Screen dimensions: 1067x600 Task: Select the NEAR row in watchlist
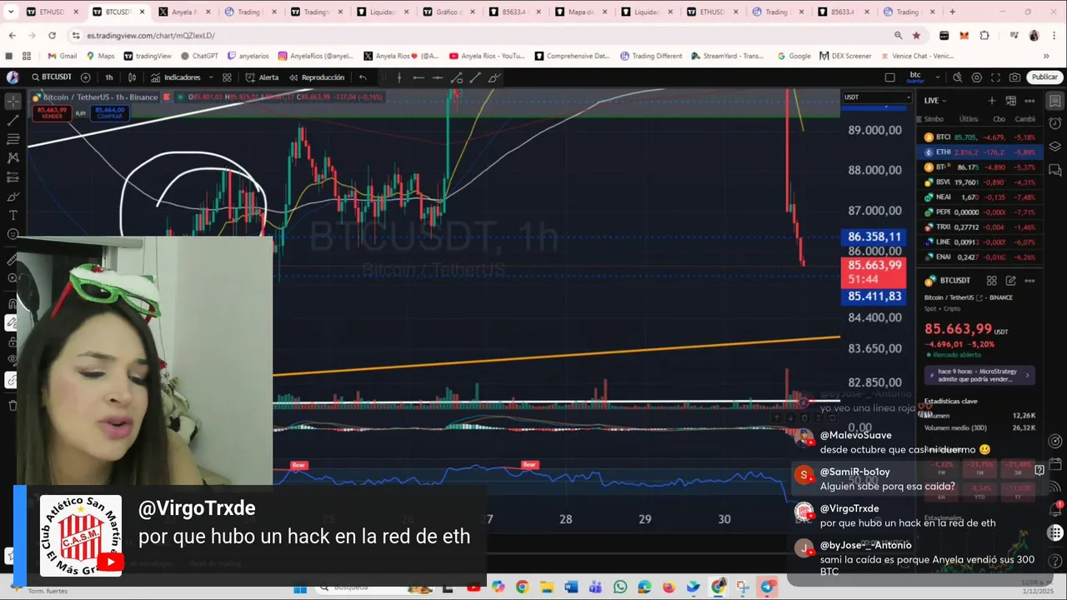[980, 197]
